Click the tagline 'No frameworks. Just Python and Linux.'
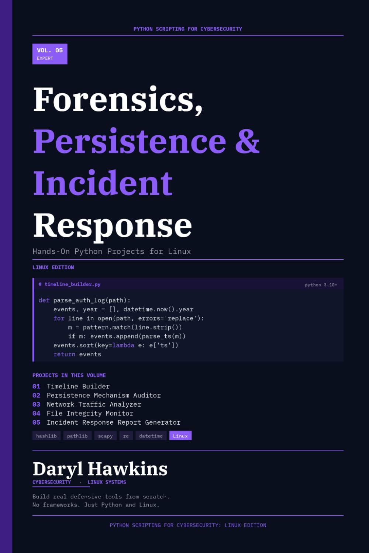369x553 pixels. 96,505
